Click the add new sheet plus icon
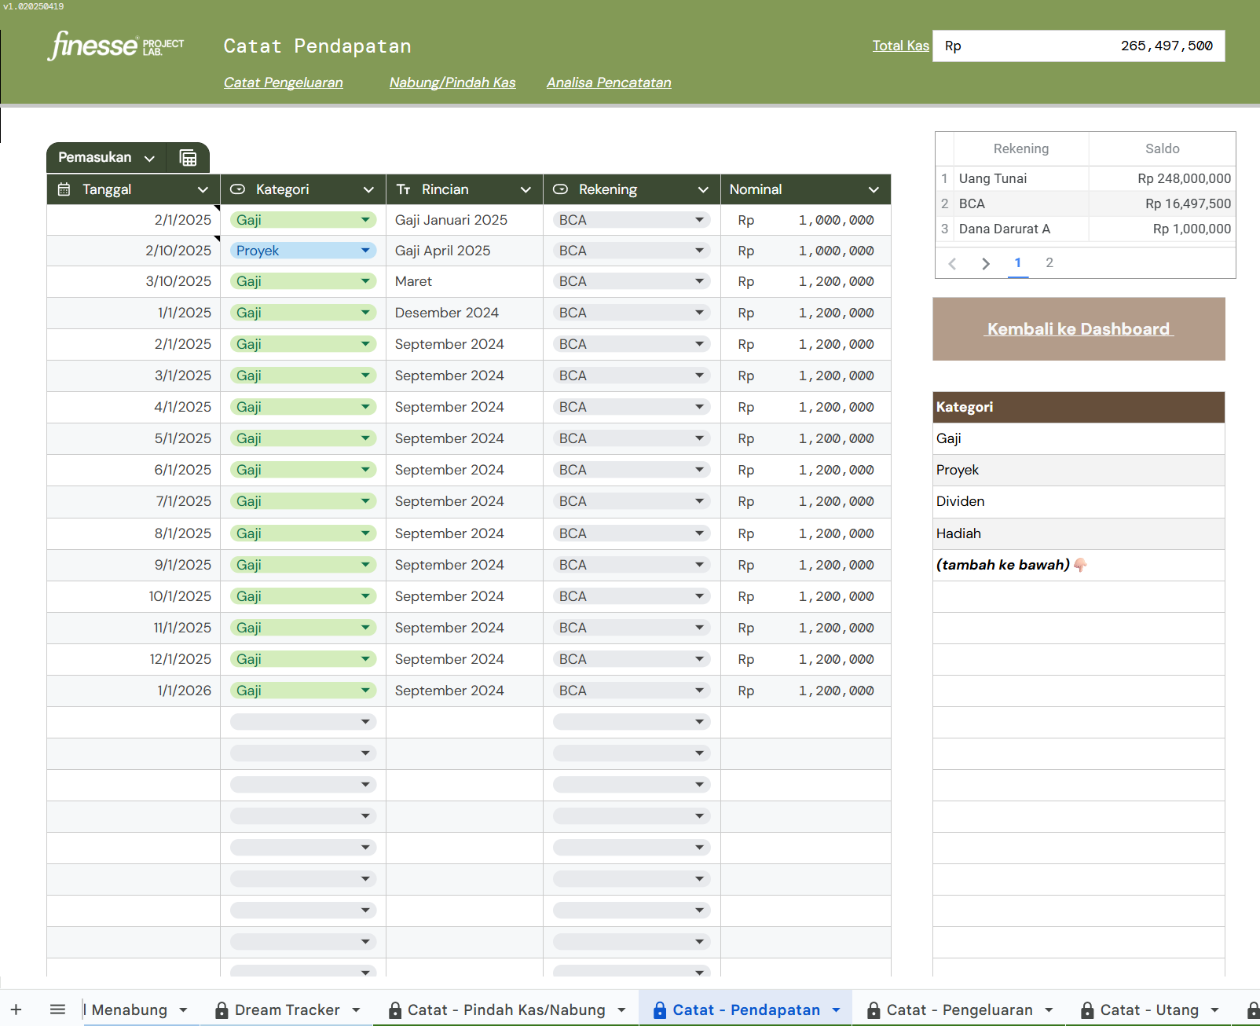The width and height of the screenshot is (1260, 1026). (16, 1010)
